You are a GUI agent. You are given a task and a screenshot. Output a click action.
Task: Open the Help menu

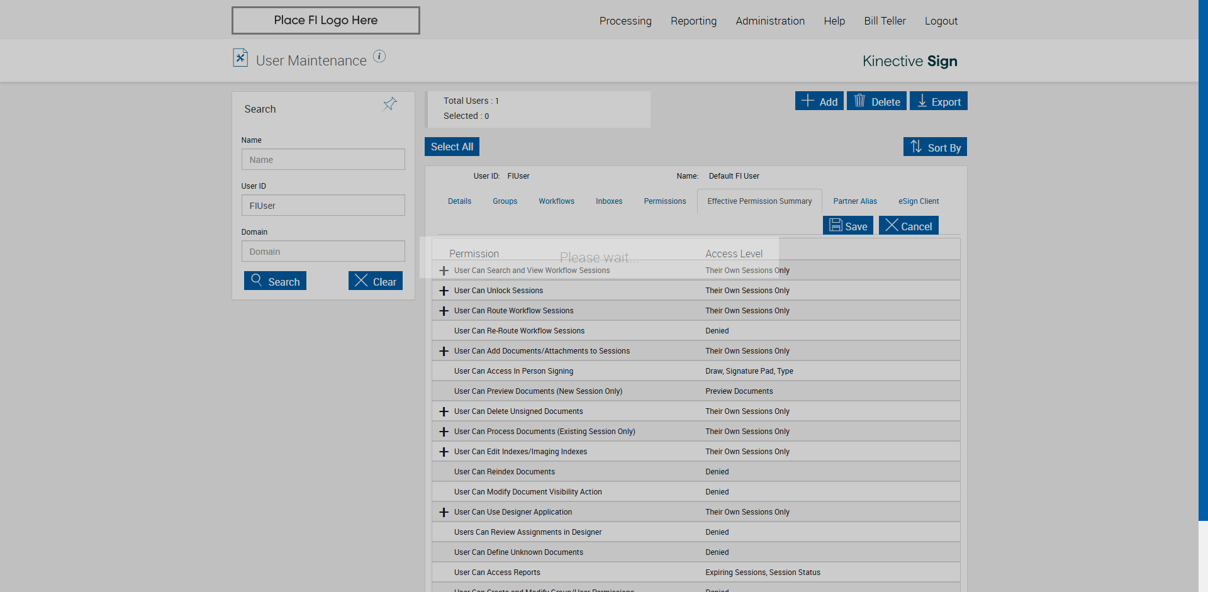pyautogui.click(x=834, y=21)
